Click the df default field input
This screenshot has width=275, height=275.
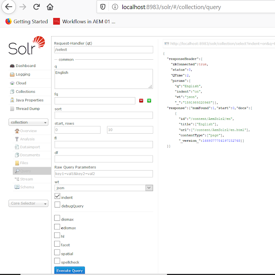[104, 159]
